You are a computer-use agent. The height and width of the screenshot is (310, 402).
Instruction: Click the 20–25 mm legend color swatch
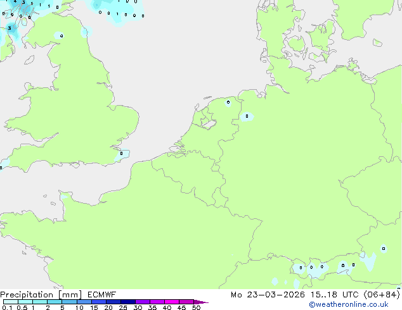(x=113, y=302)
